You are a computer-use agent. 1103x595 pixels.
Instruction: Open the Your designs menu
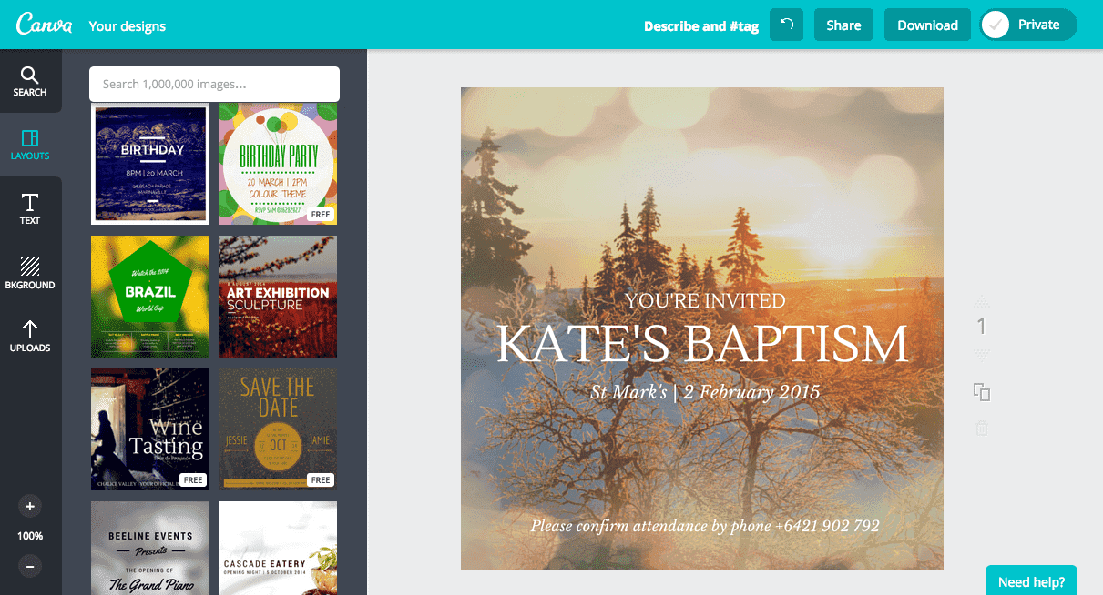point(127,25)
